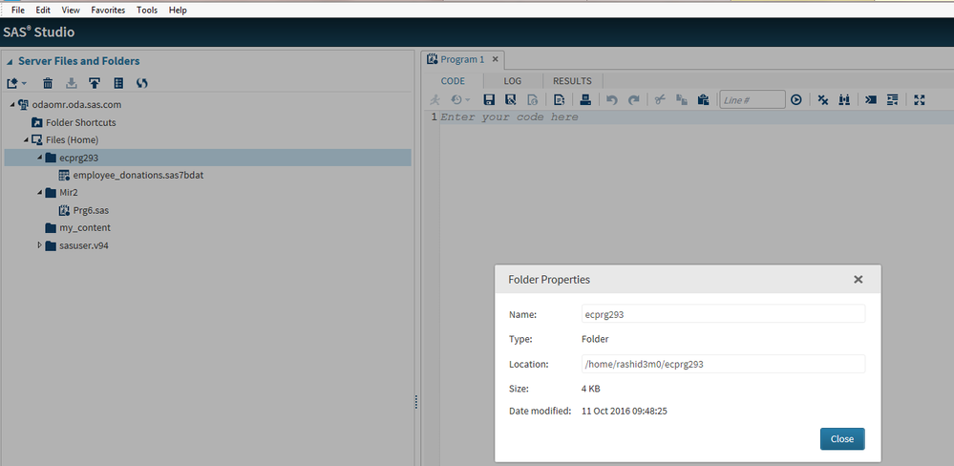Open the Favorites menu
The width and height of the screenshot is (954, 466).
pyautogui.click(x=108, y=10)
